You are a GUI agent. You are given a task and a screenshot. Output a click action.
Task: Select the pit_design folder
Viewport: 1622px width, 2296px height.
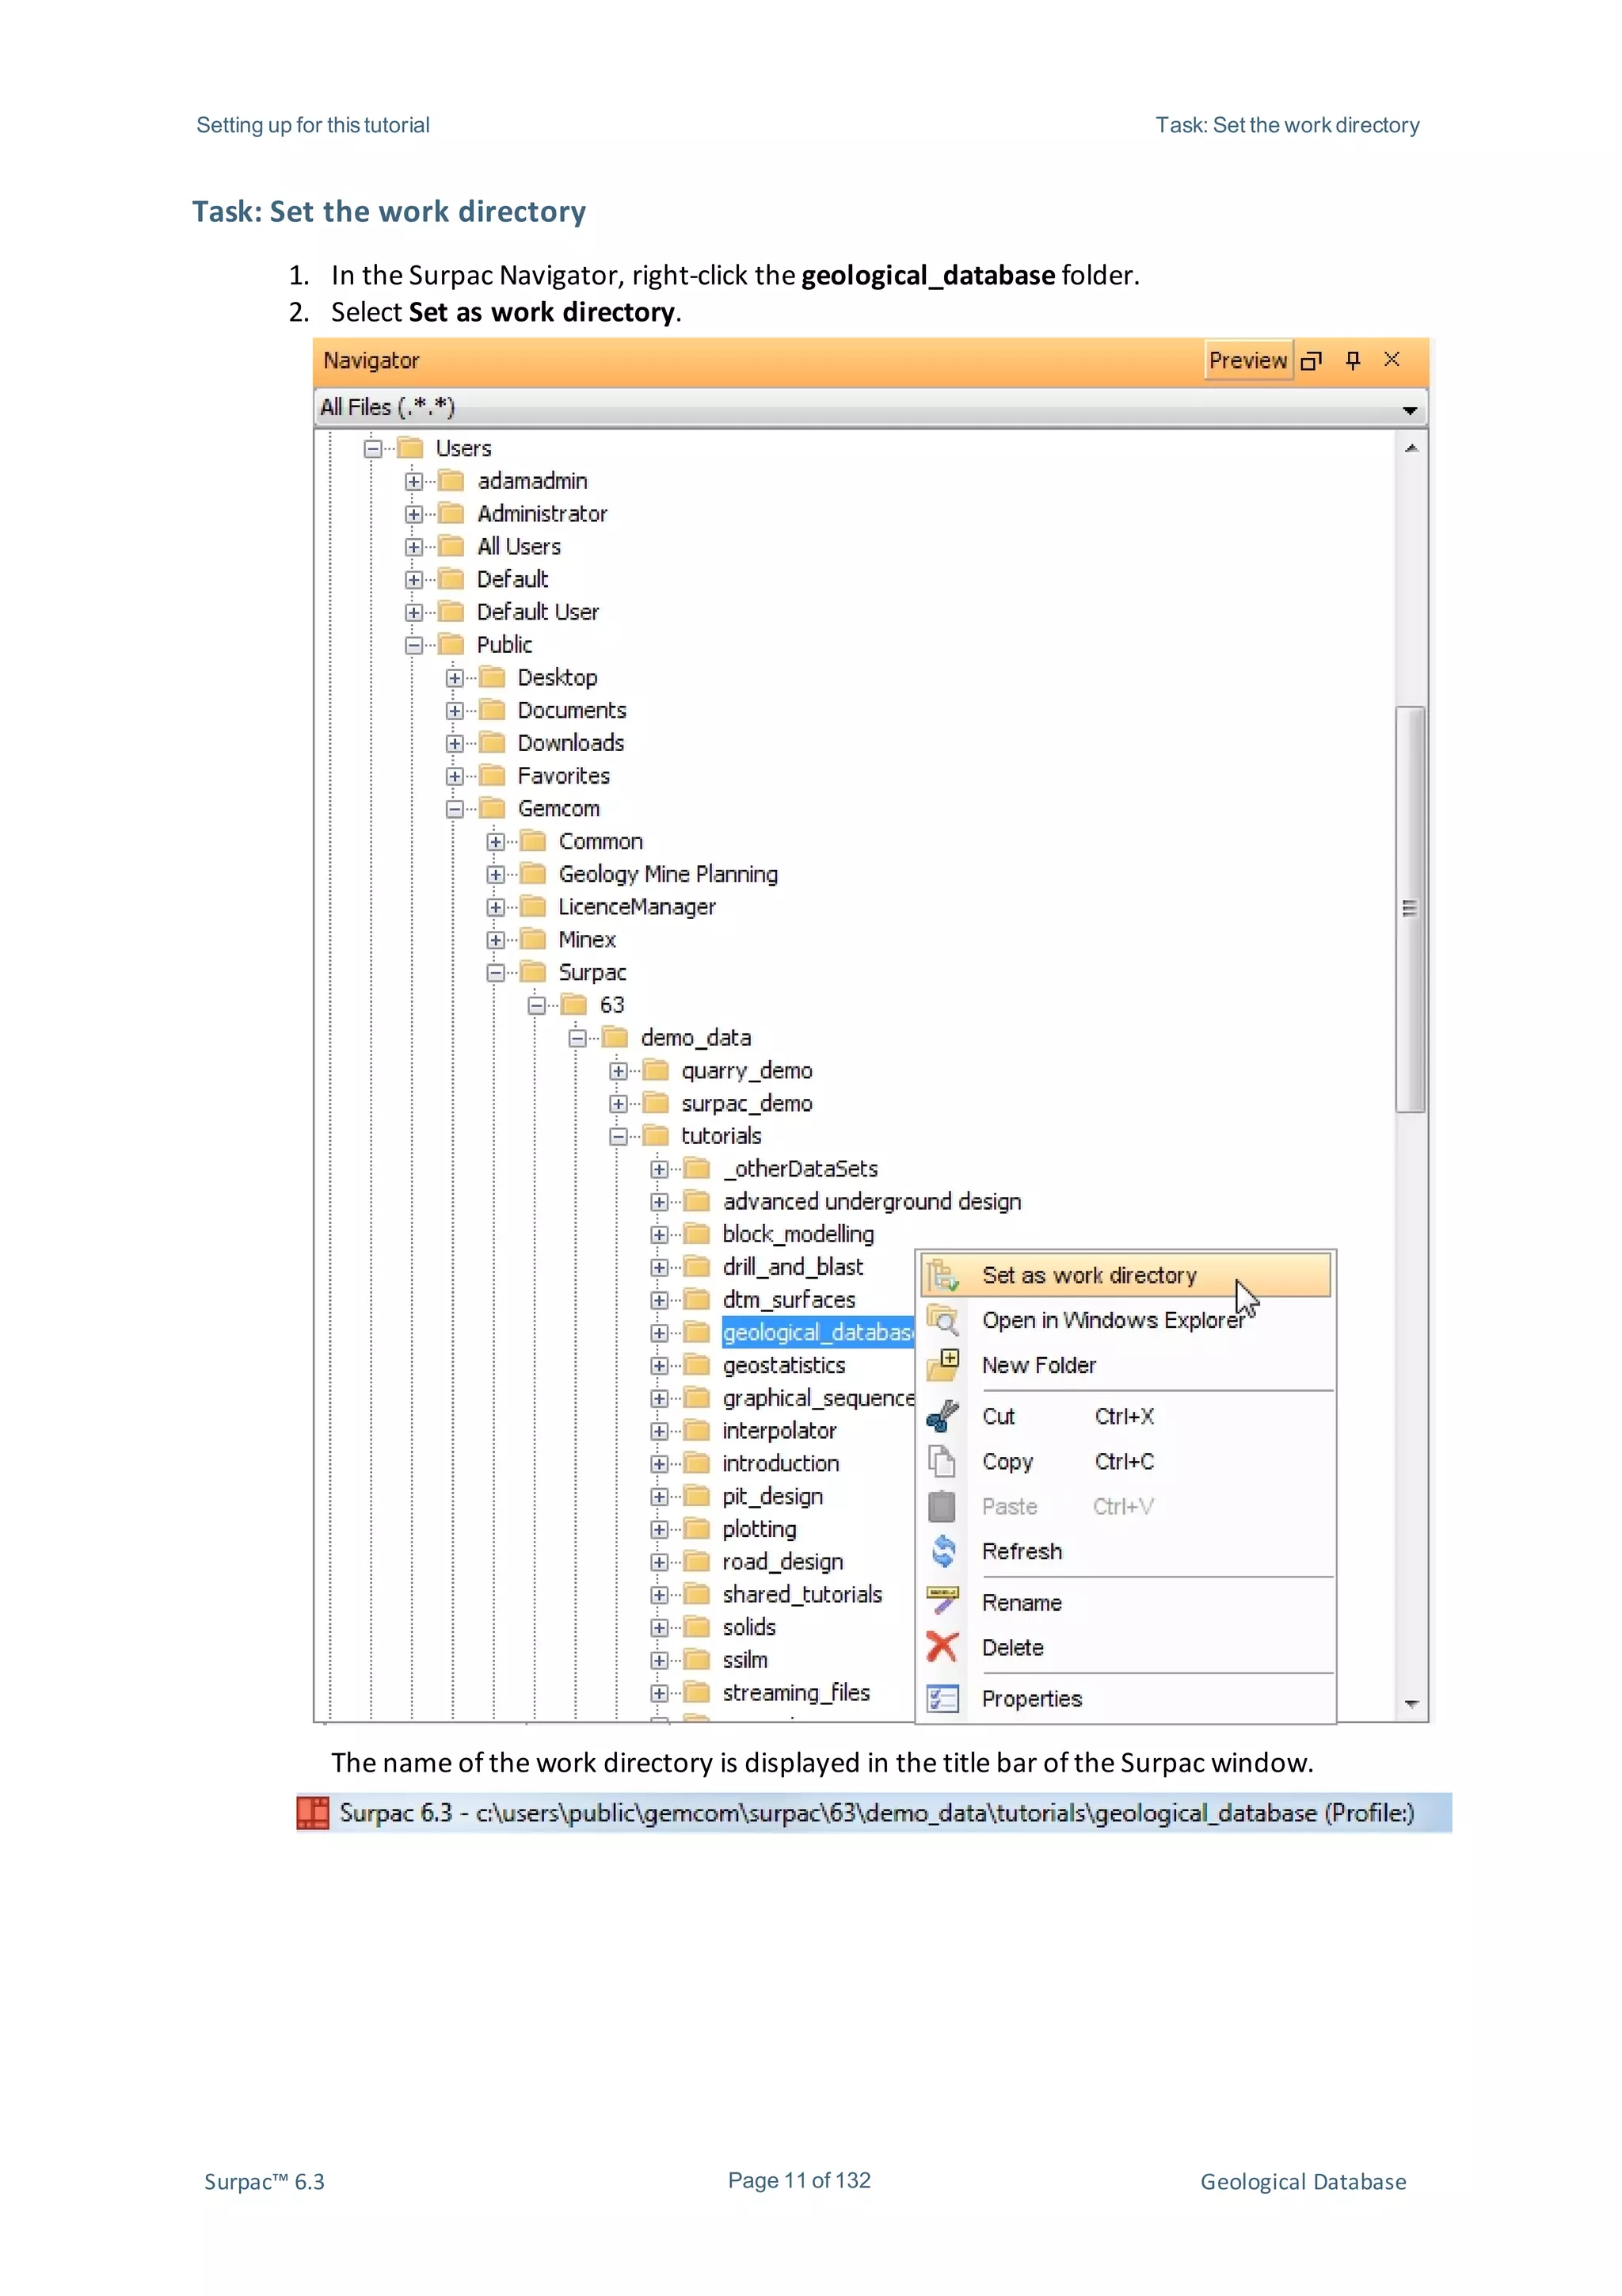coord(772,1497)
